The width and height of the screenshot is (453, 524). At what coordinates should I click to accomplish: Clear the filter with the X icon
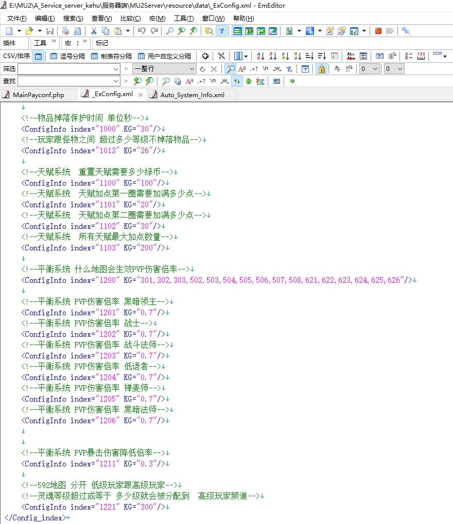214,69
